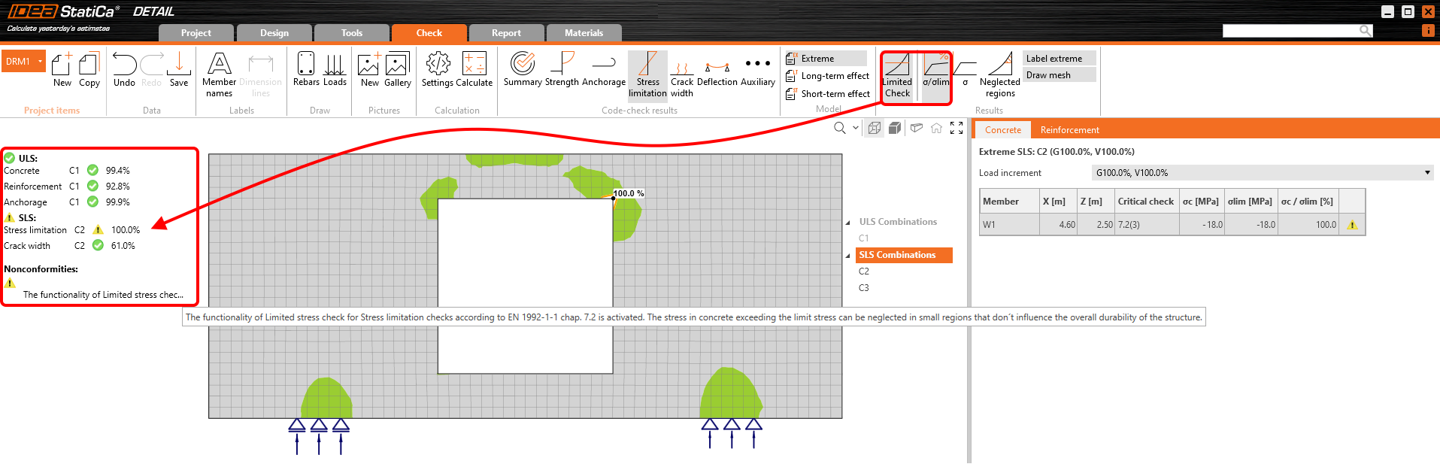The width and height of the screenshot is (1440, 464).
Task: Toggle Rebars drawing in the view
Action: click(306, 70)
